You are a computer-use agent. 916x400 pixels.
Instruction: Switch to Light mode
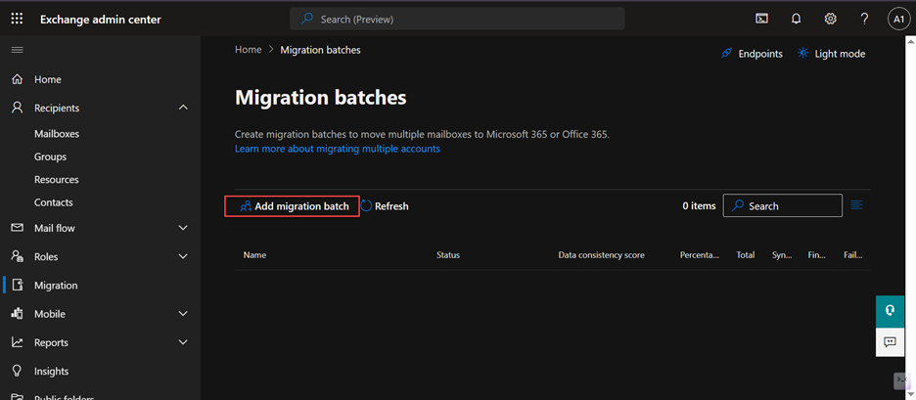click(x=840, y=54)
